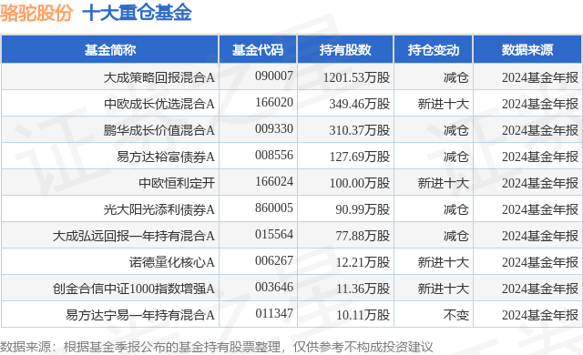Click fund code 166020
Image resolution: width=583 pixels, height=355 pixels.
pyautogui.click(x=274, y=103)
